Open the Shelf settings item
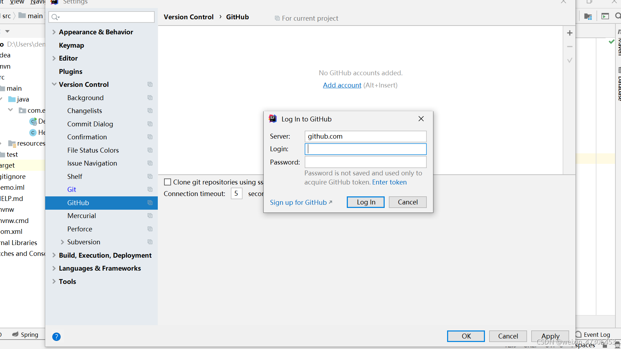This screenshot has height=349, width=621. [75, 176]
